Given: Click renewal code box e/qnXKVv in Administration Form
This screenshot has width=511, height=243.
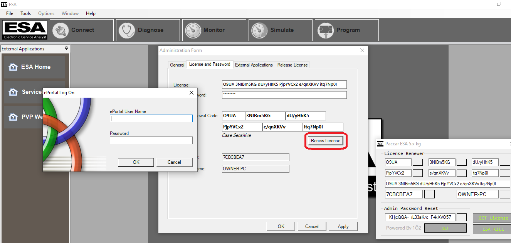Looking at the screenshot, I should (282, 127).
